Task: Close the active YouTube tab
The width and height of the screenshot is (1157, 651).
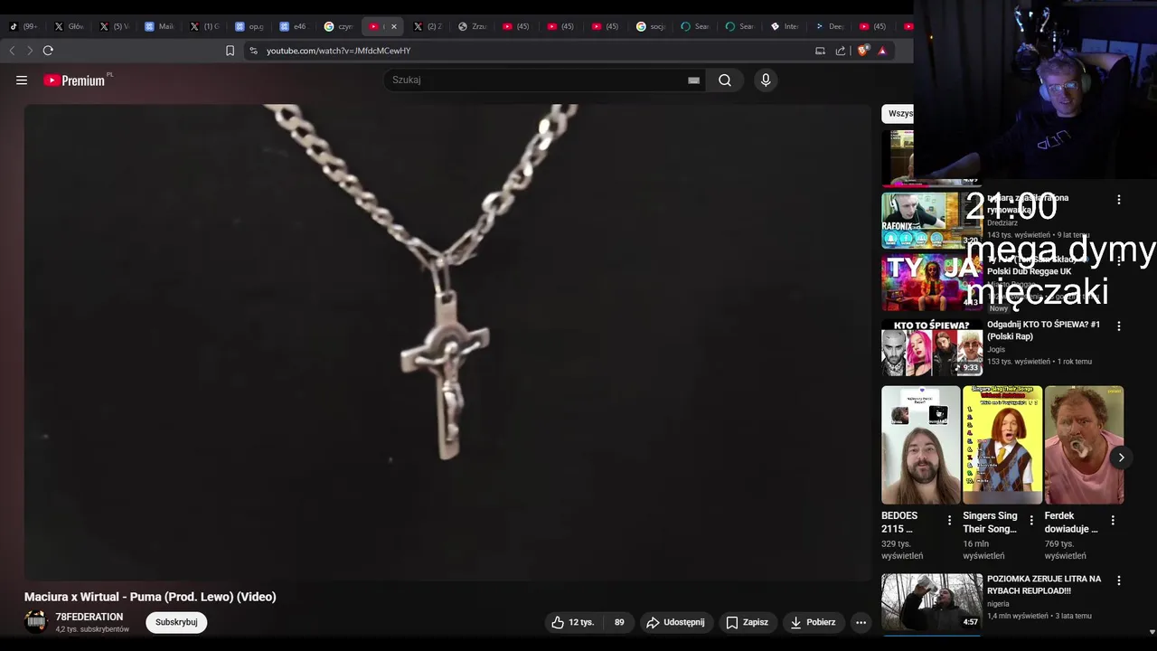Action: pos(393,26)
